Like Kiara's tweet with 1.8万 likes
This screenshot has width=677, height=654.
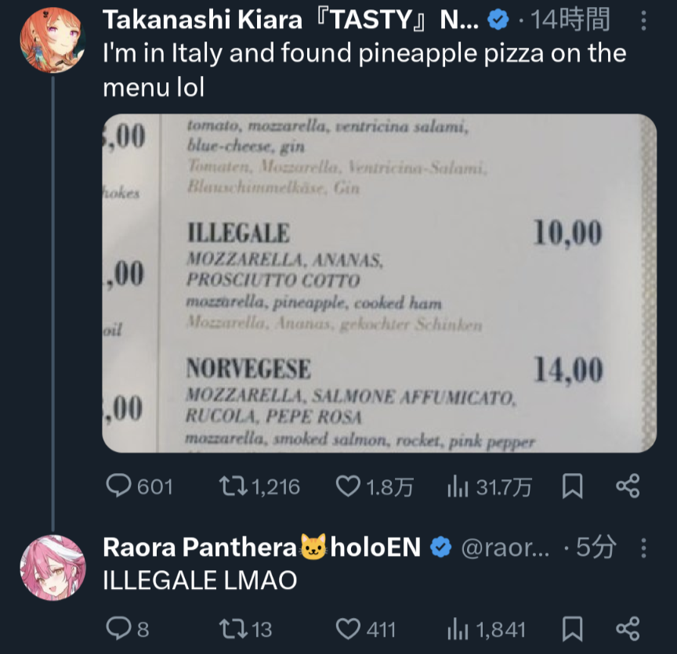point(375,486)
